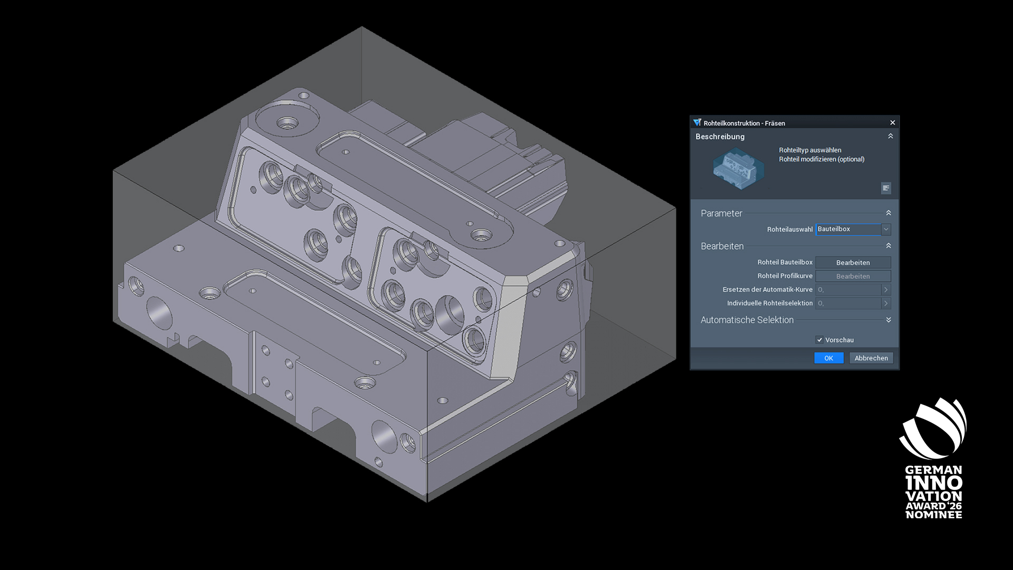Expand the Automatische Selektion section

coord(888,320)
